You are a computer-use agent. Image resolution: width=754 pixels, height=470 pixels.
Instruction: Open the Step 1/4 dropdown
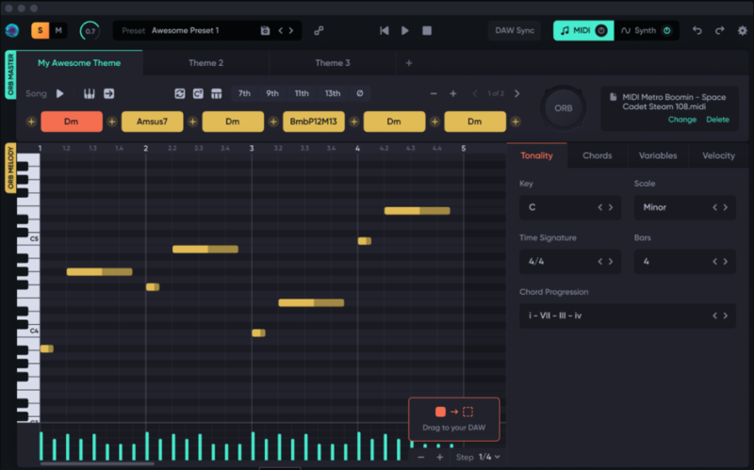pos(487,457)
